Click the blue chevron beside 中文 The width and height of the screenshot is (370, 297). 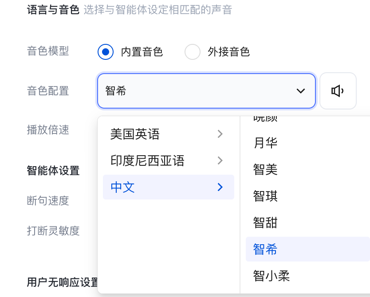point(220,187)
